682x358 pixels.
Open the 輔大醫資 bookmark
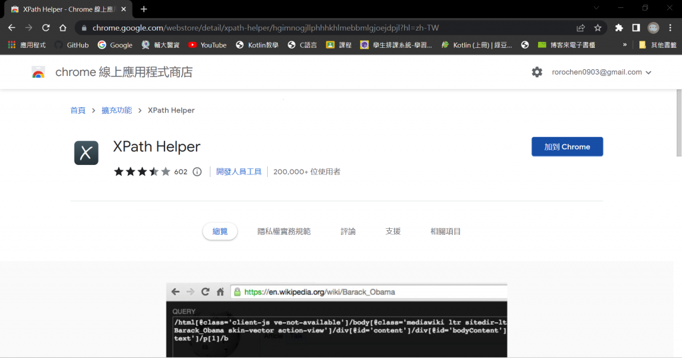point(161,45)
